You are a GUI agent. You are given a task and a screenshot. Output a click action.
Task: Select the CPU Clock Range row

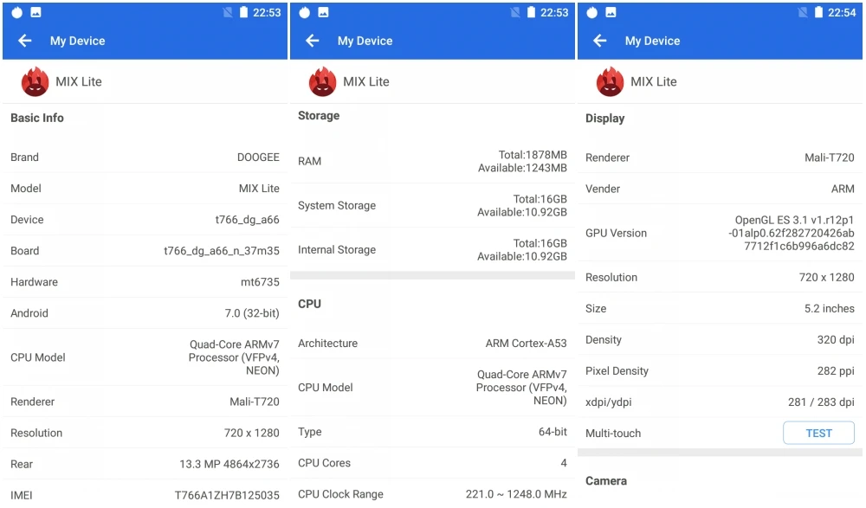pyautogui.click(x=432, y=493)
